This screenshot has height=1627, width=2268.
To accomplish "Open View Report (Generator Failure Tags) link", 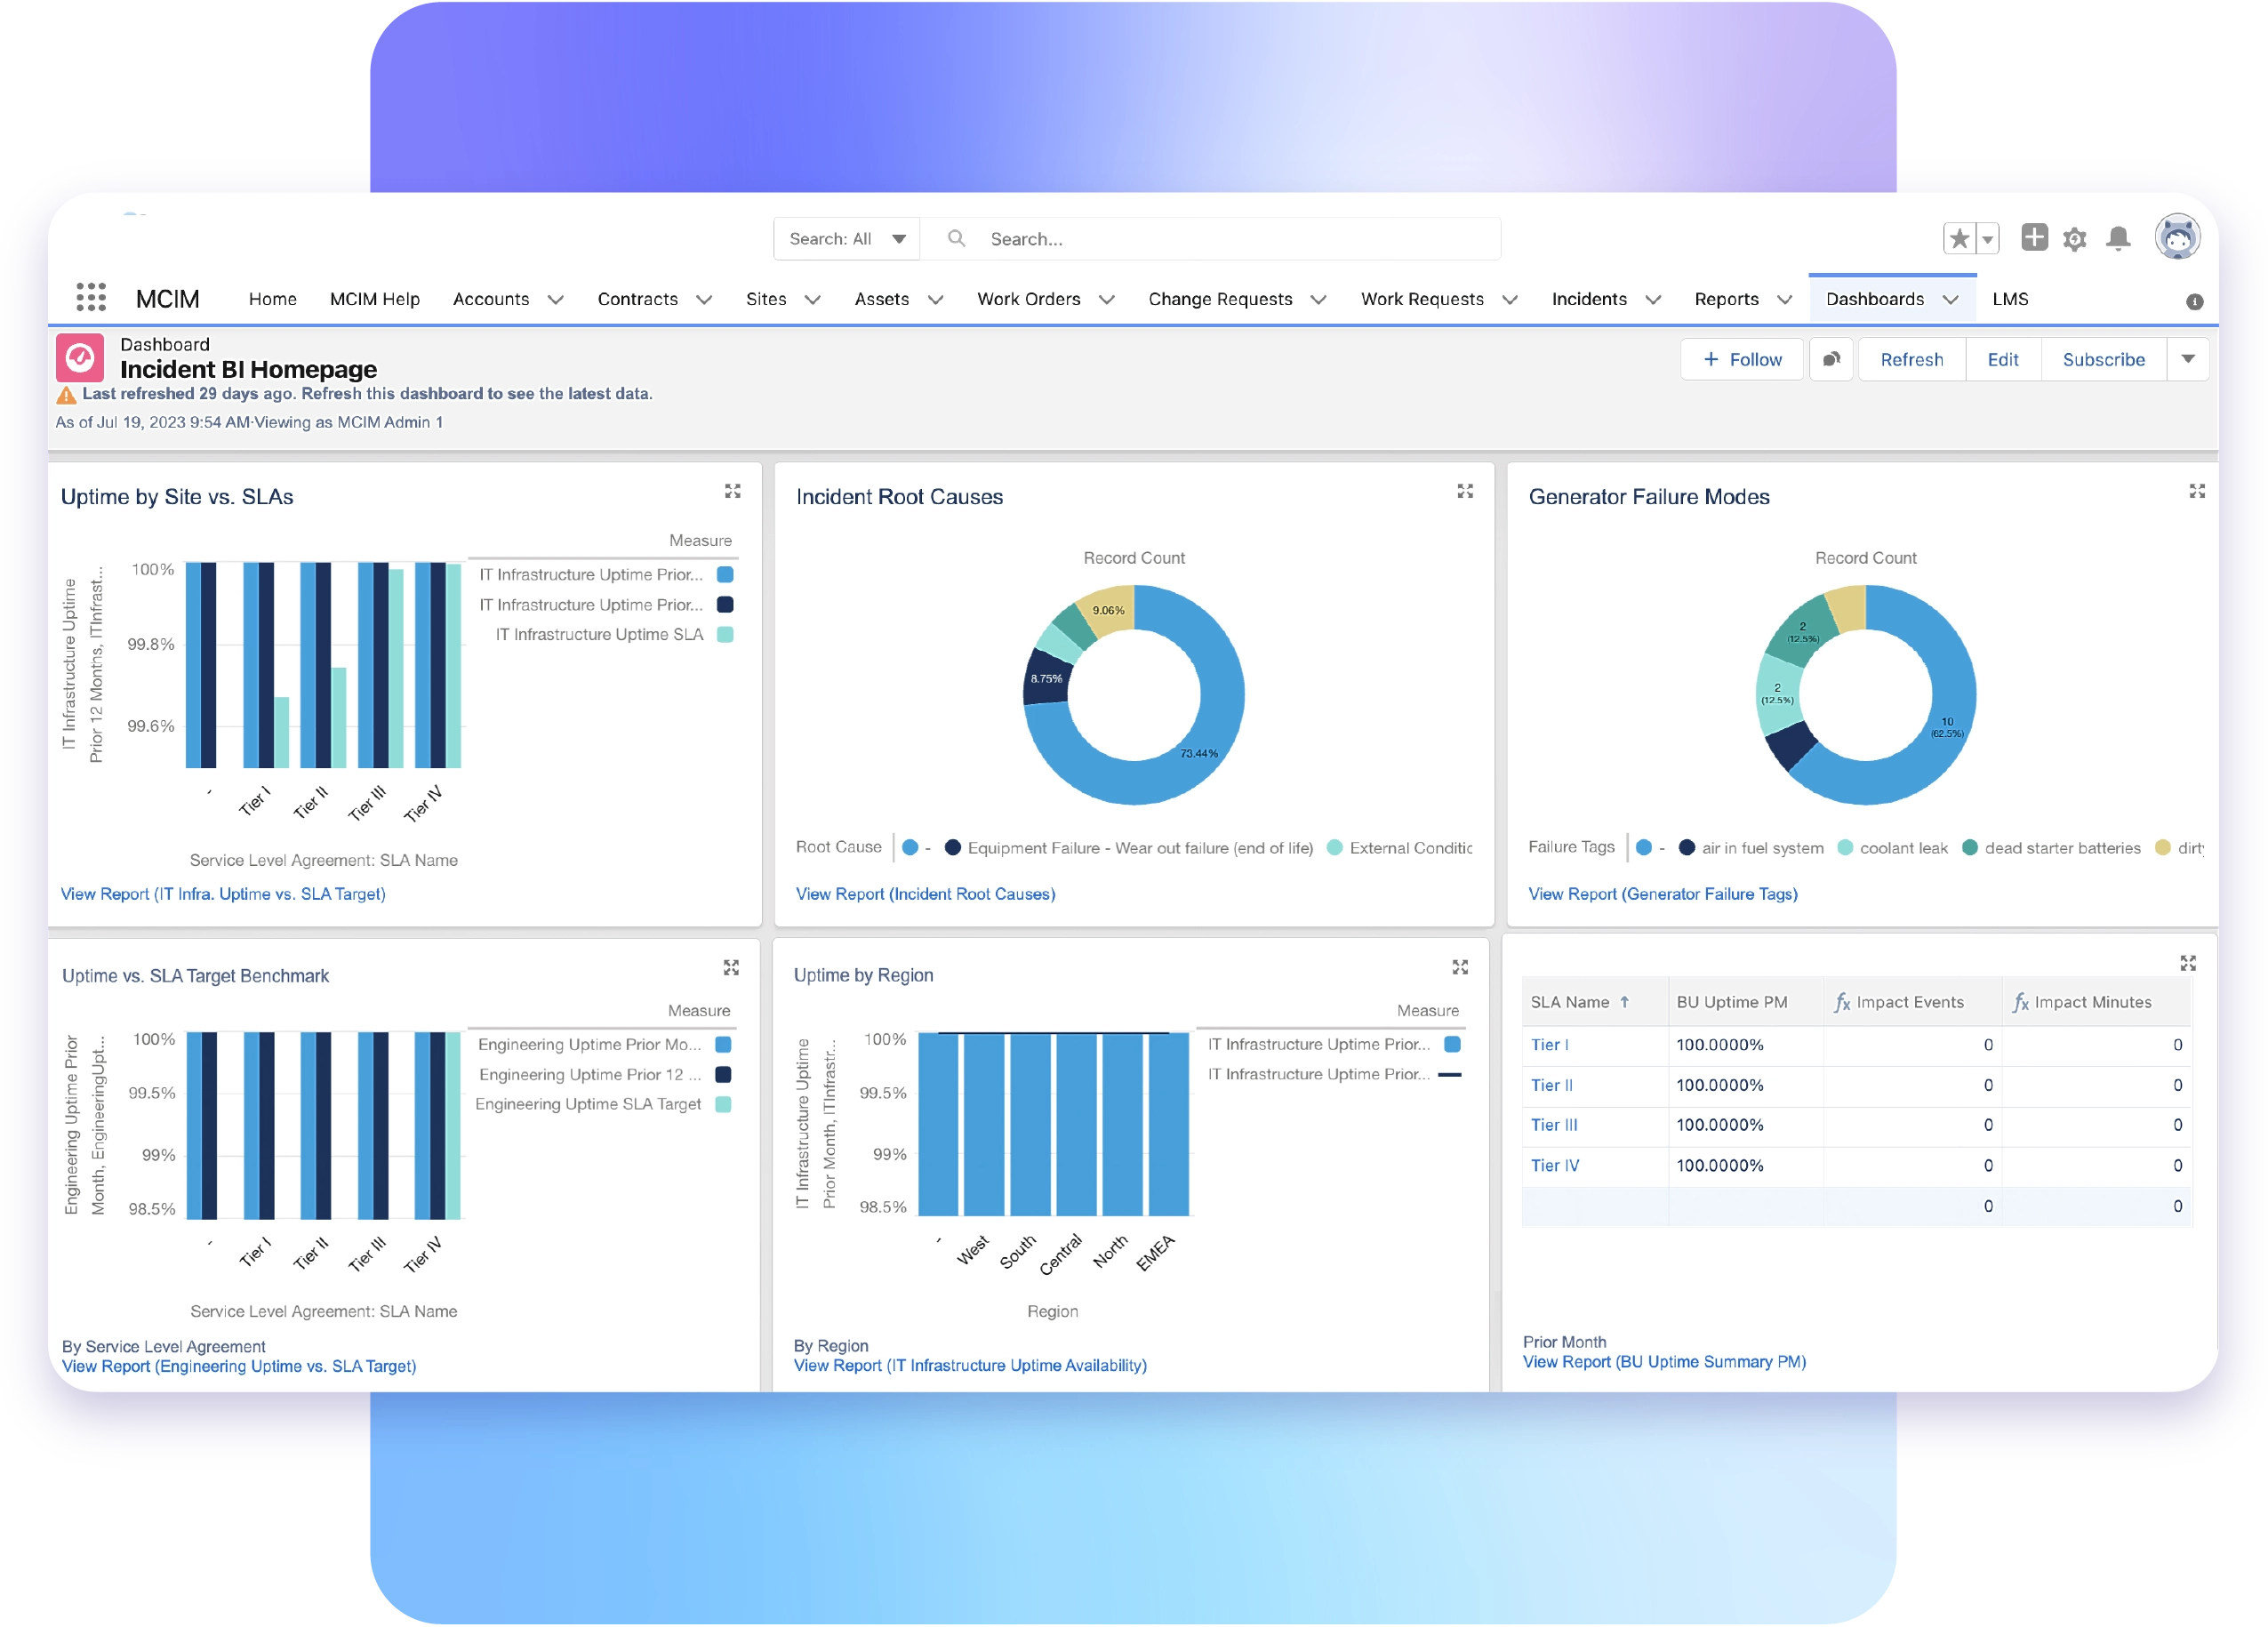I will [x=1663, y=893].
